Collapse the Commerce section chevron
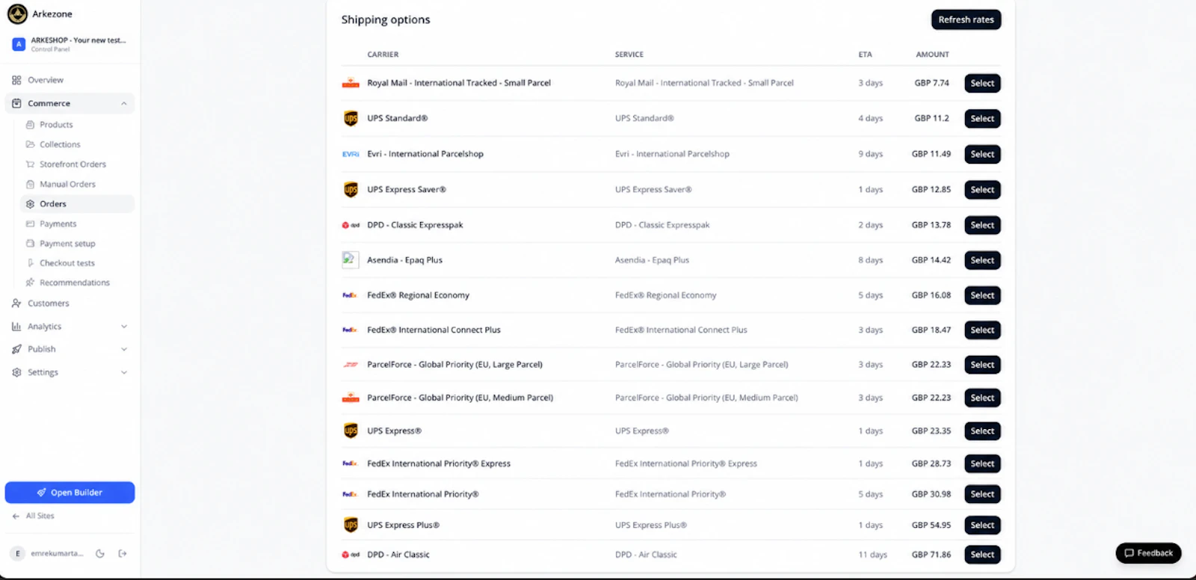This screenshot has height=580, width=1196. [x=124, y=103]
